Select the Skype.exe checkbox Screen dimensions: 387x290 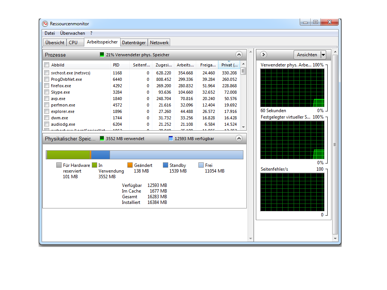(x=46, y=92)
